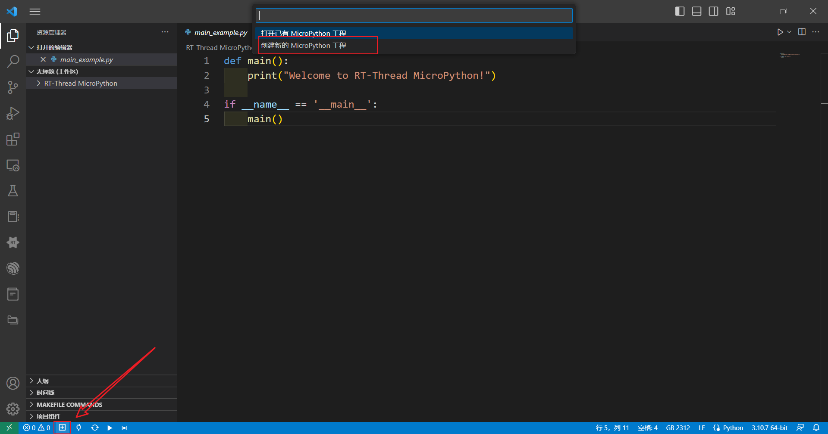Customize the editor layout
The image size is (828, 434).
(x=731, y=11)
